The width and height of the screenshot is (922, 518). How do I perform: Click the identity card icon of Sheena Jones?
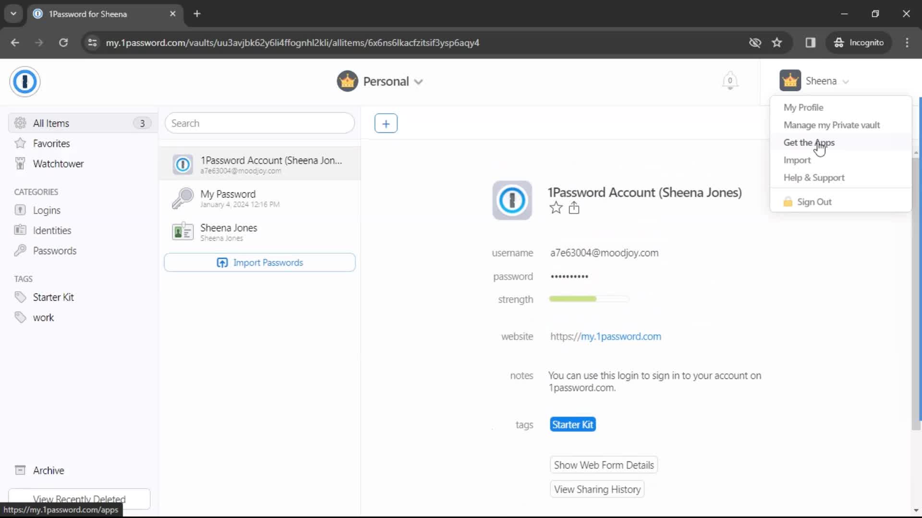pos(182,232)
